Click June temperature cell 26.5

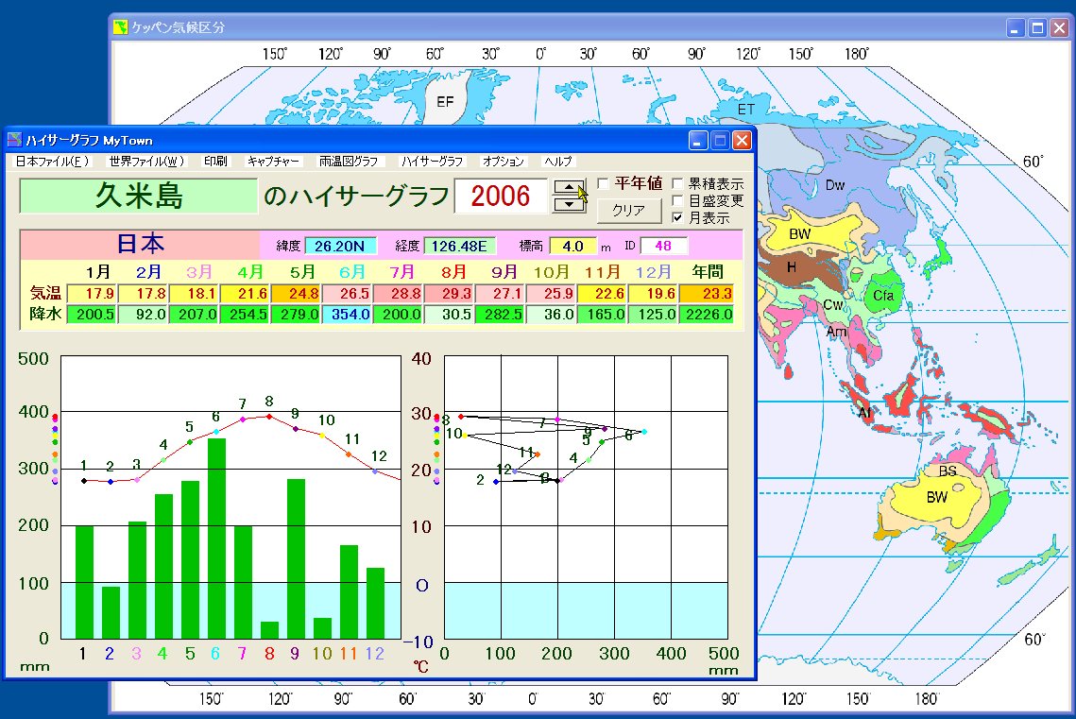pyautogui.click(x=347, y=294)
